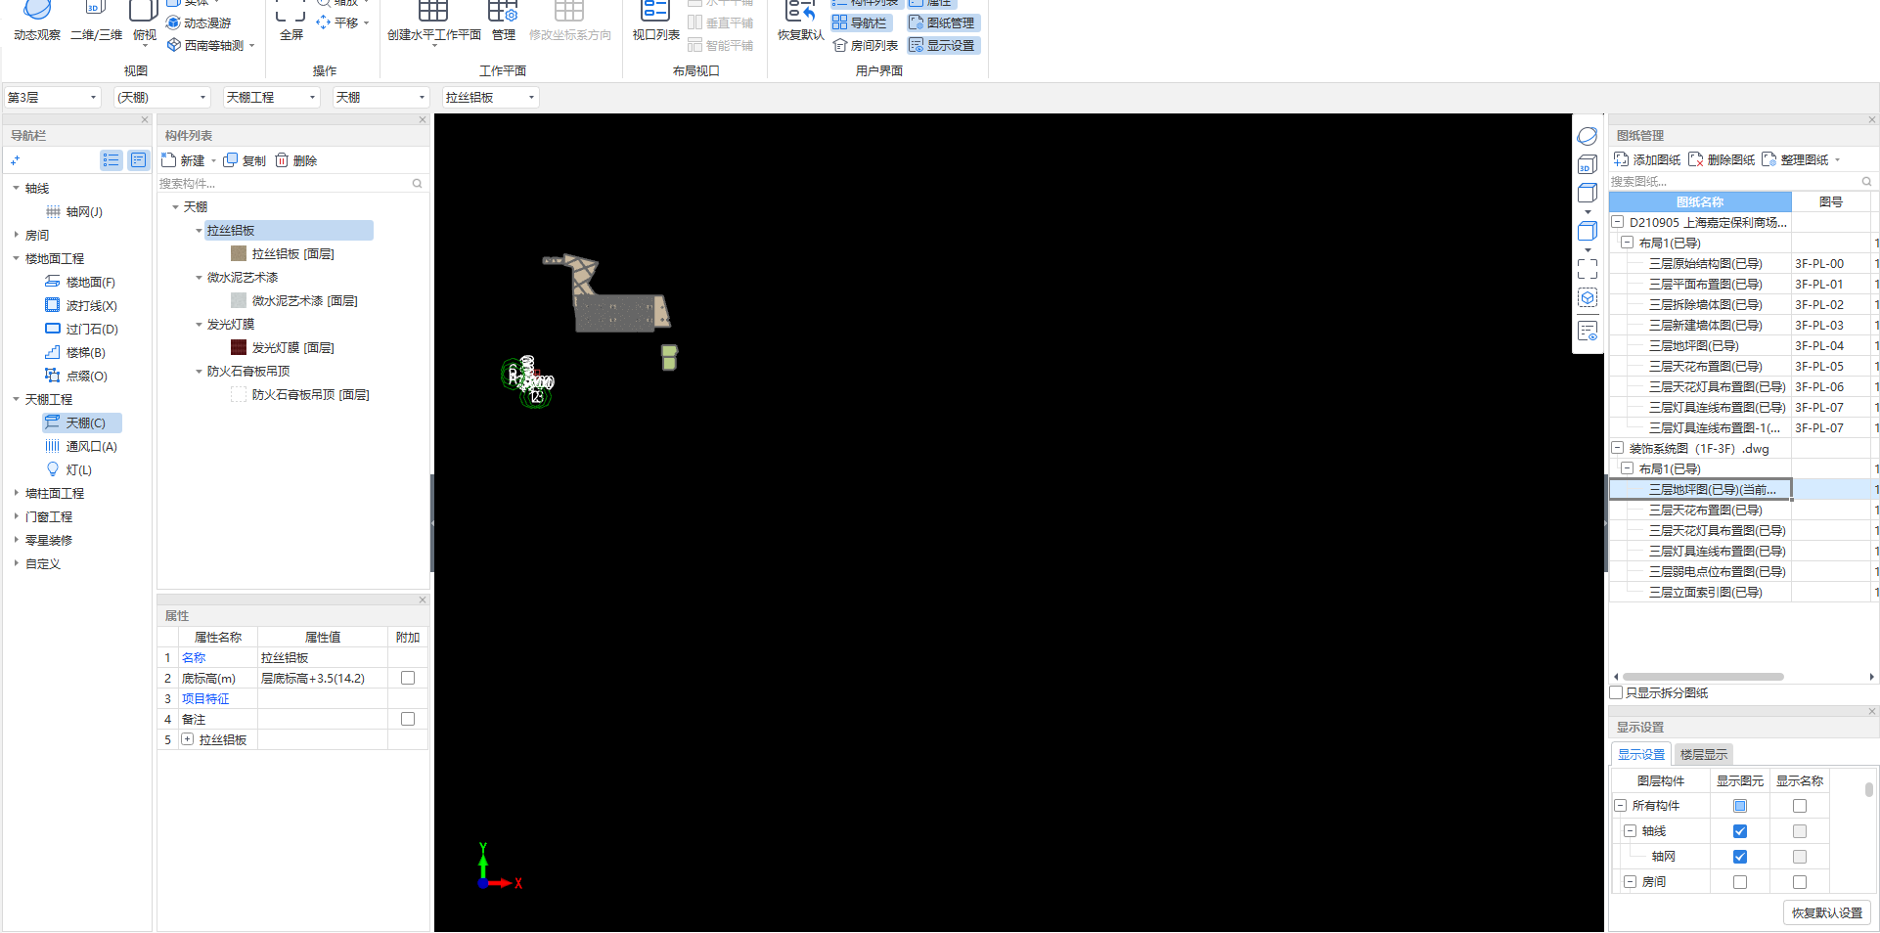1880x933 pixels.
Task: Select 西南等轴测 isometric view
Action: coord(210,45)
